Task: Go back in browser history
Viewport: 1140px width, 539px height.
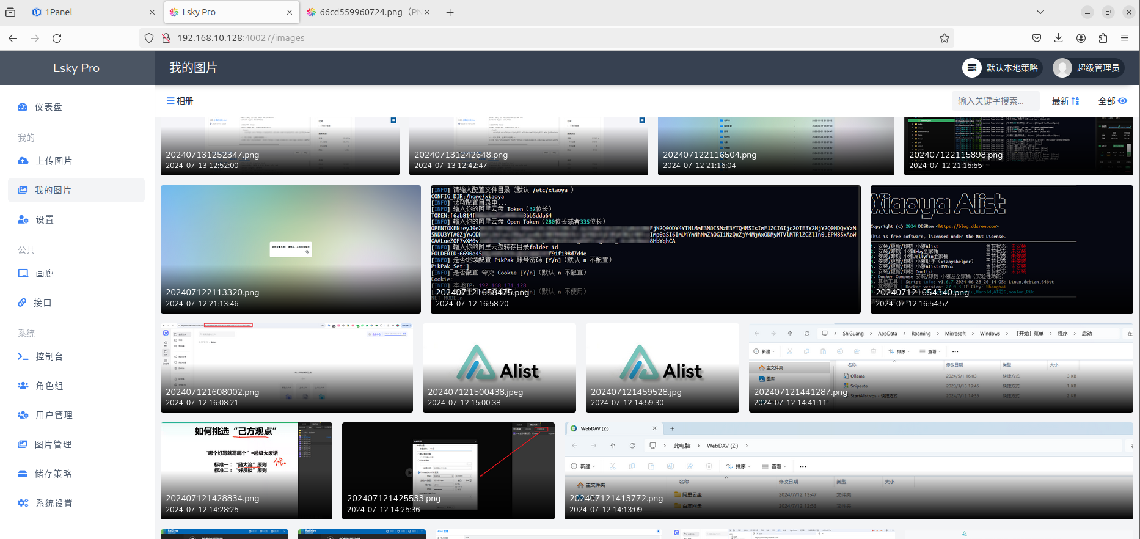Action: (13, 38)
